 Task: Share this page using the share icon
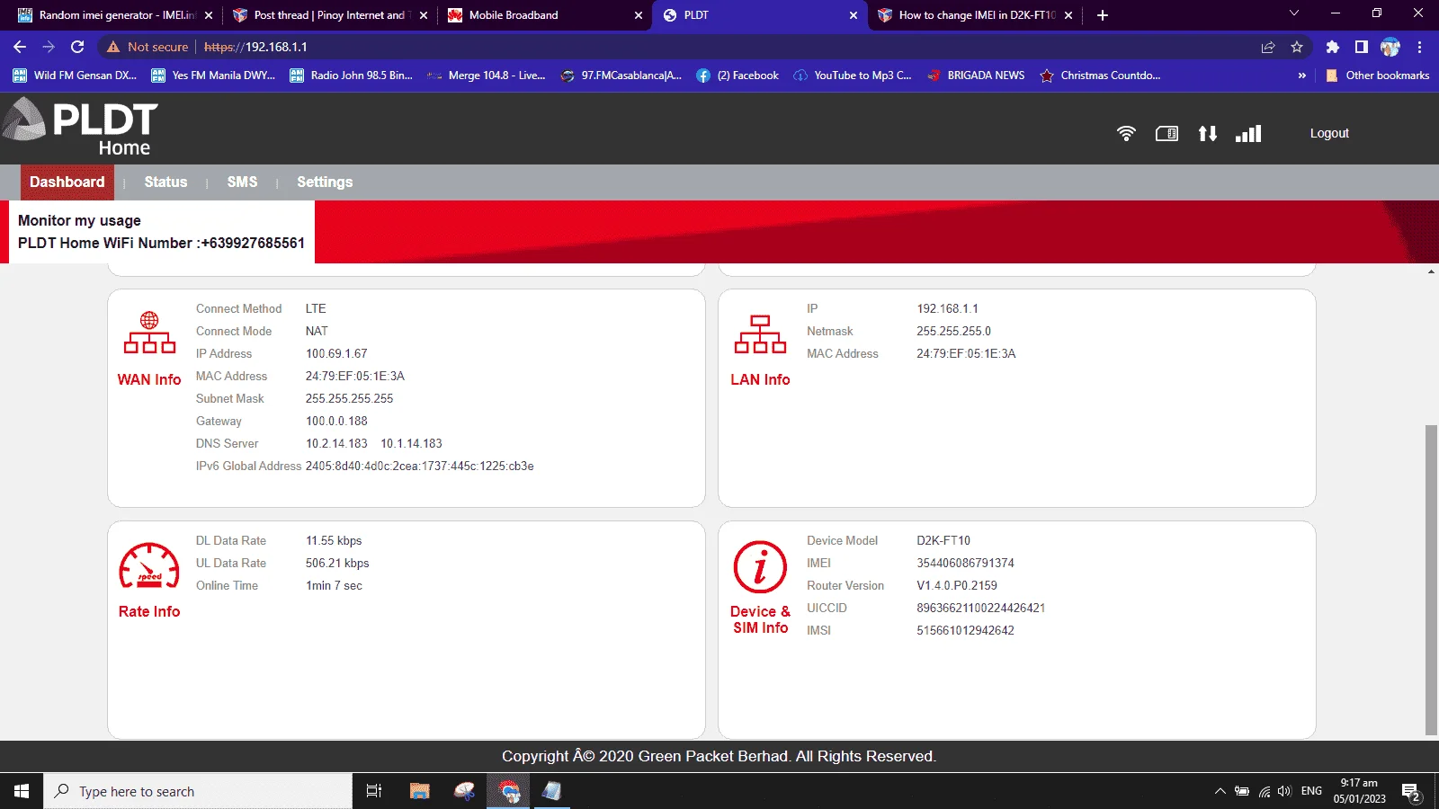point(1268,47)
